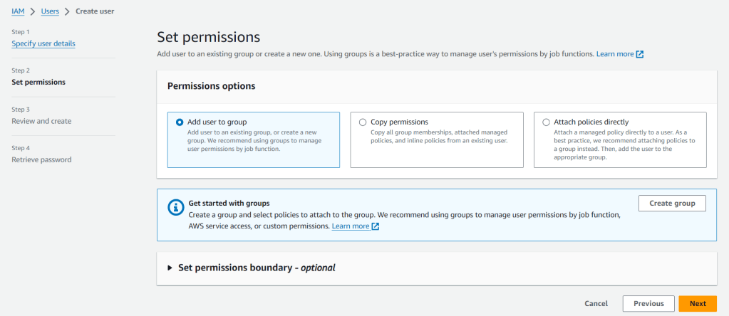Open Users breadcrumb link
Image resolution: width=729 pixels, height=316 pixels.
pyautogui.click(x=50, y=11)
